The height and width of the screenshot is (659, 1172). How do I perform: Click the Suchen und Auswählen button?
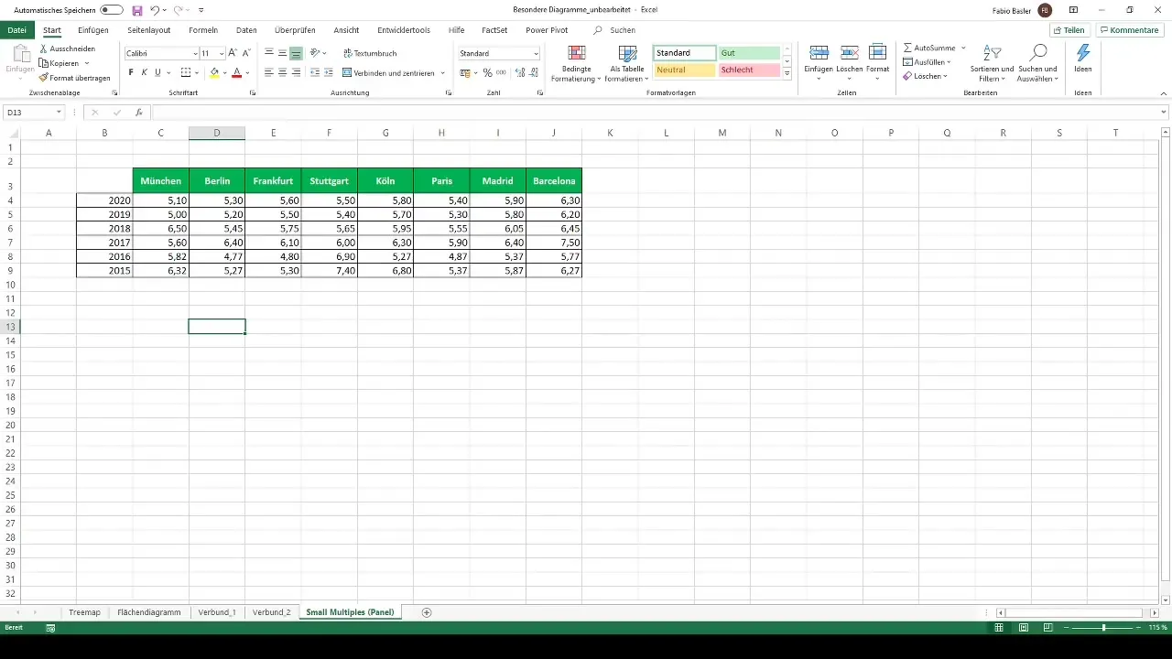click(x=1038, y=63)
